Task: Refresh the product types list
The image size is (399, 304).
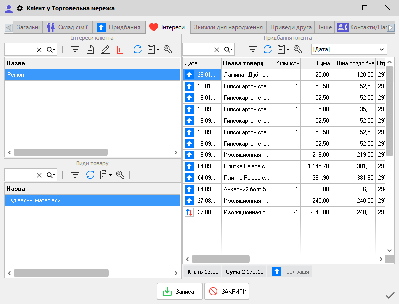Action: click(x=90, y=175)
